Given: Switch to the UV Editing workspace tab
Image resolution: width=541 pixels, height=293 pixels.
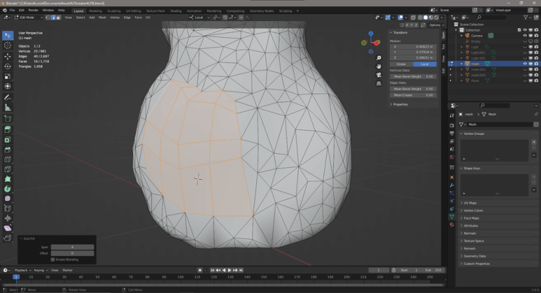Looking at the screenshot, I should point(133,11).
